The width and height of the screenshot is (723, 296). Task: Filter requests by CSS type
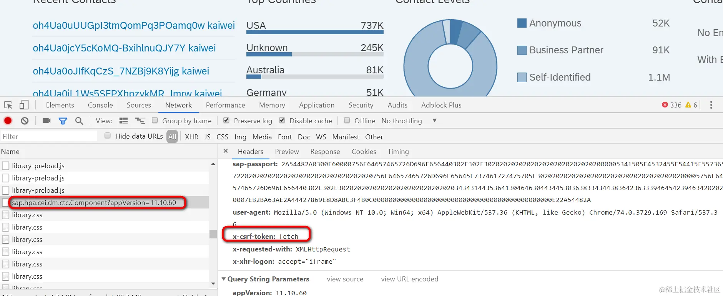(223, 137)
